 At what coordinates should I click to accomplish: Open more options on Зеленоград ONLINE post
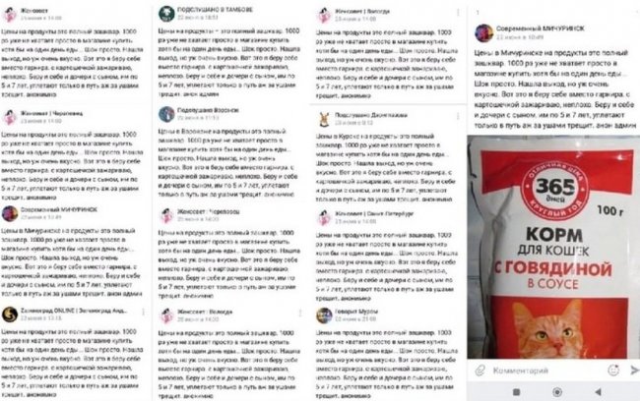point(144,312)
